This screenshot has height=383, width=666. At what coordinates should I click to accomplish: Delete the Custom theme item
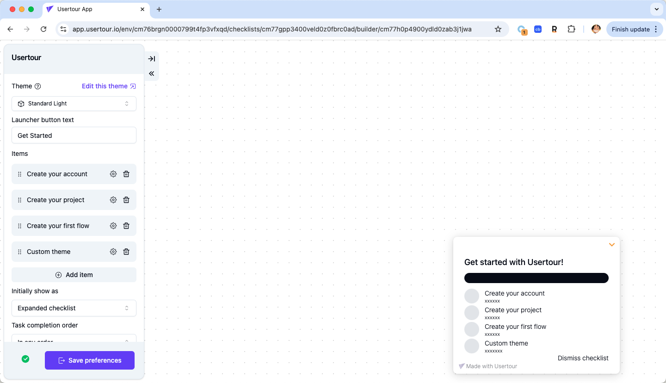126,252
